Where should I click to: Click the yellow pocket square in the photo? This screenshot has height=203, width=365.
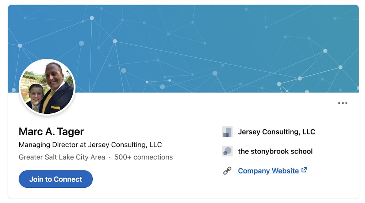[55, 108]
